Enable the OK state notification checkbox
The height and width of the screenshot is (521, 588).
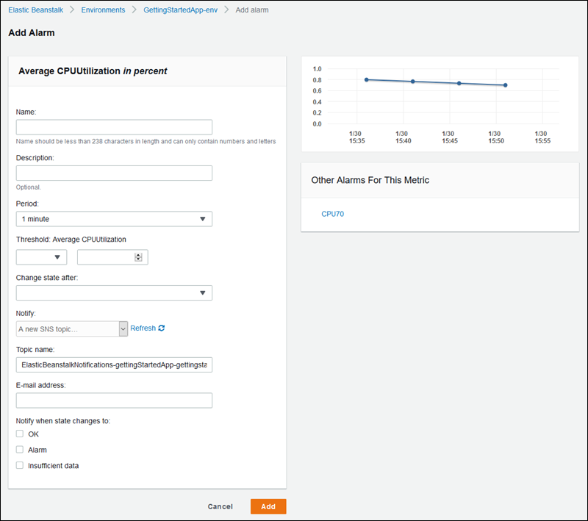pyautogui.click(x=20, y=434)
